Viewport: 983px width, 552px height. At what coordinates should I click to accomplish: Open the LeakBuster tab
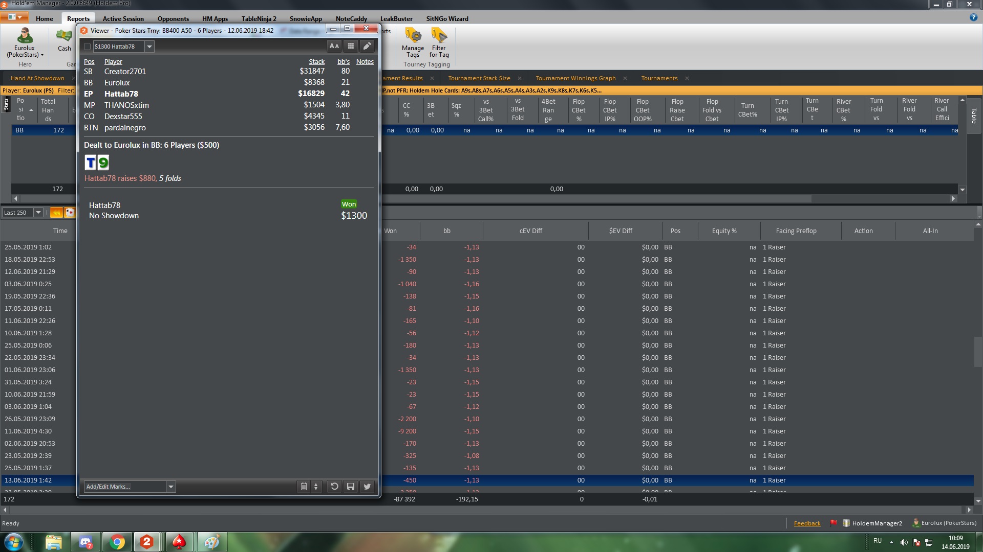point(396,18)
